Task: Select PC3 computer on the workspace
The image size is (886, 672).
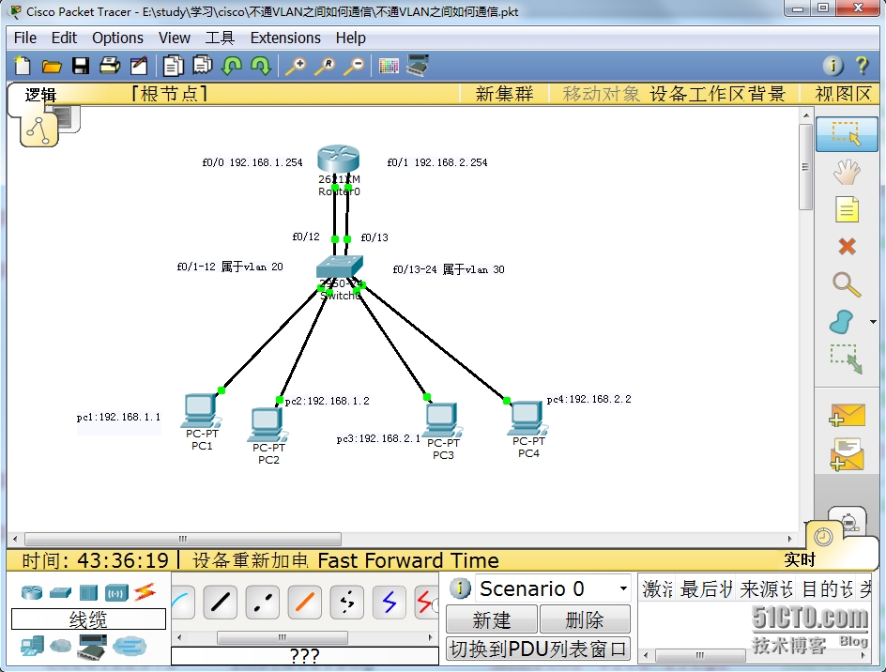Action: (x=443, y=420)
